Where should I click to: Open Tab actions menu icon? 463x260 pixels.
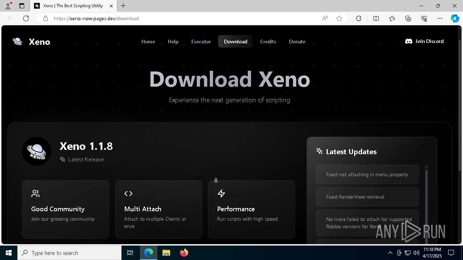pos(22,6)
